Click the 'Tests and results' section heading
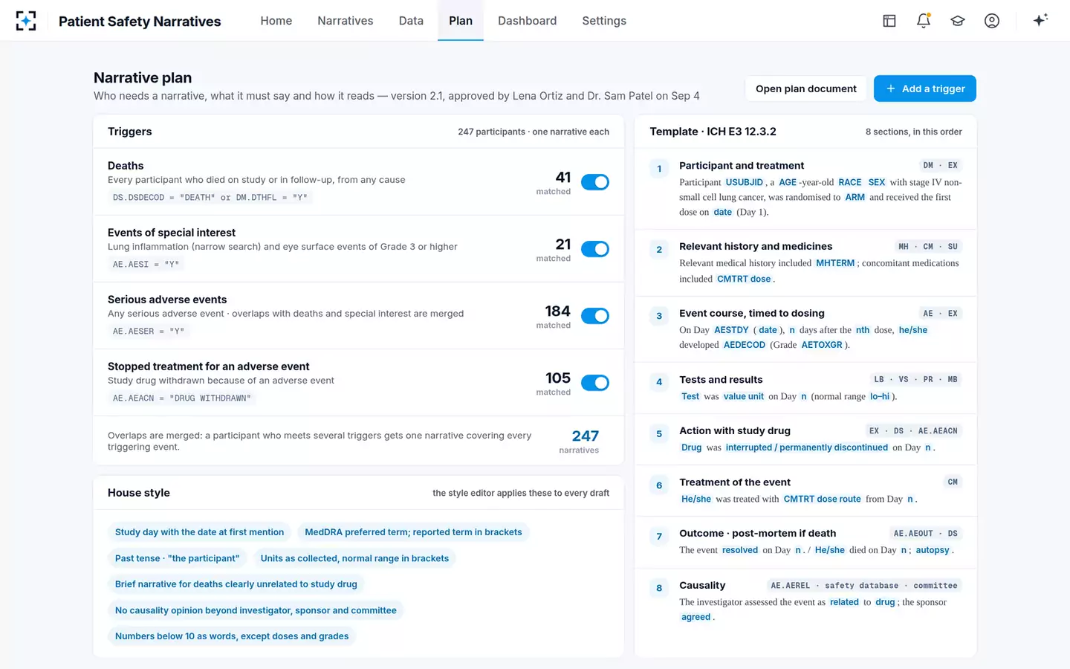The height and width of the screenshot is (669, 1070). tap(721, 380)
